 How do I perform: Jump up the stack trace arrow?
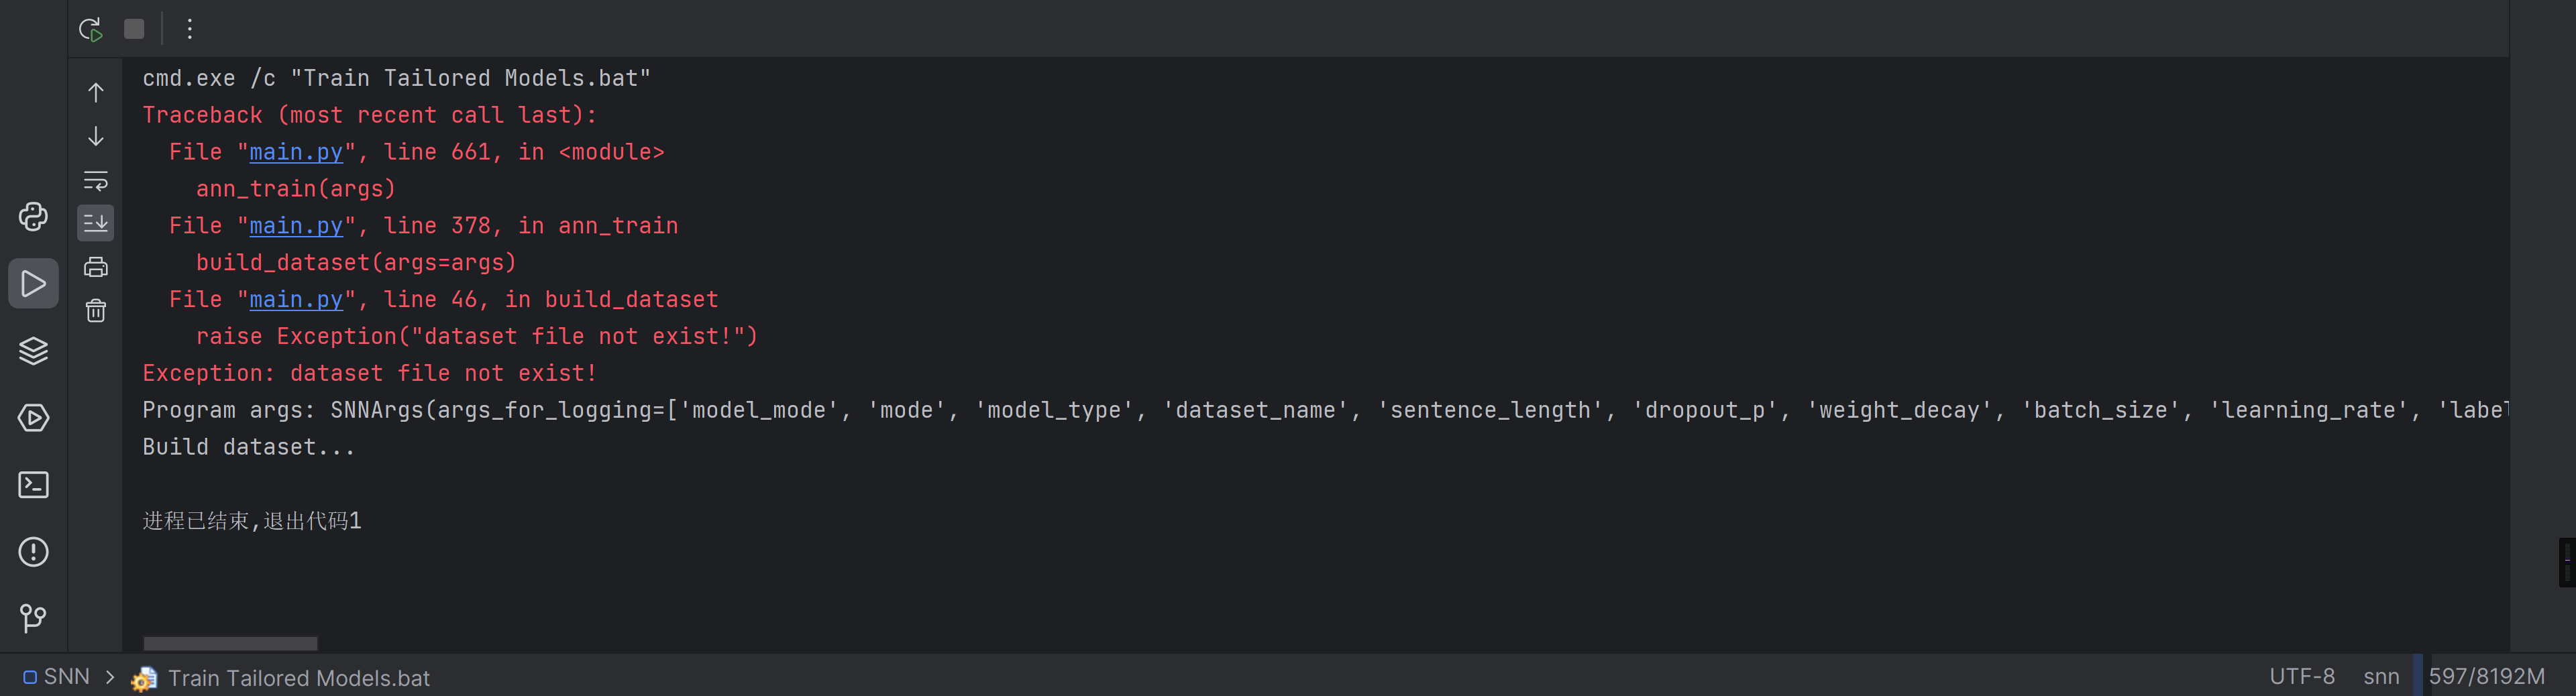[96, 93]
